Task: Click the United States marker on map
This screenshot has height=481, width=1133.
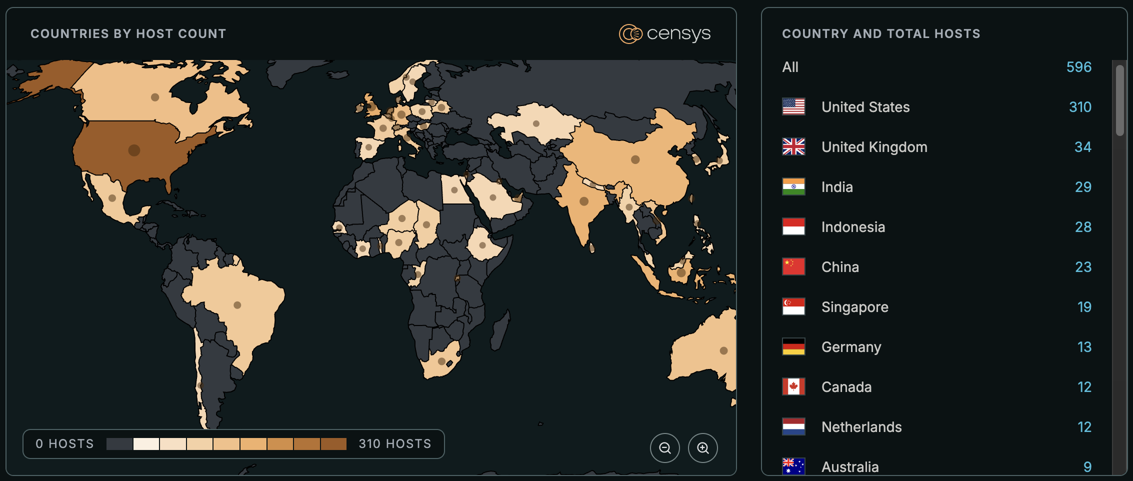Action: (134, 150)
